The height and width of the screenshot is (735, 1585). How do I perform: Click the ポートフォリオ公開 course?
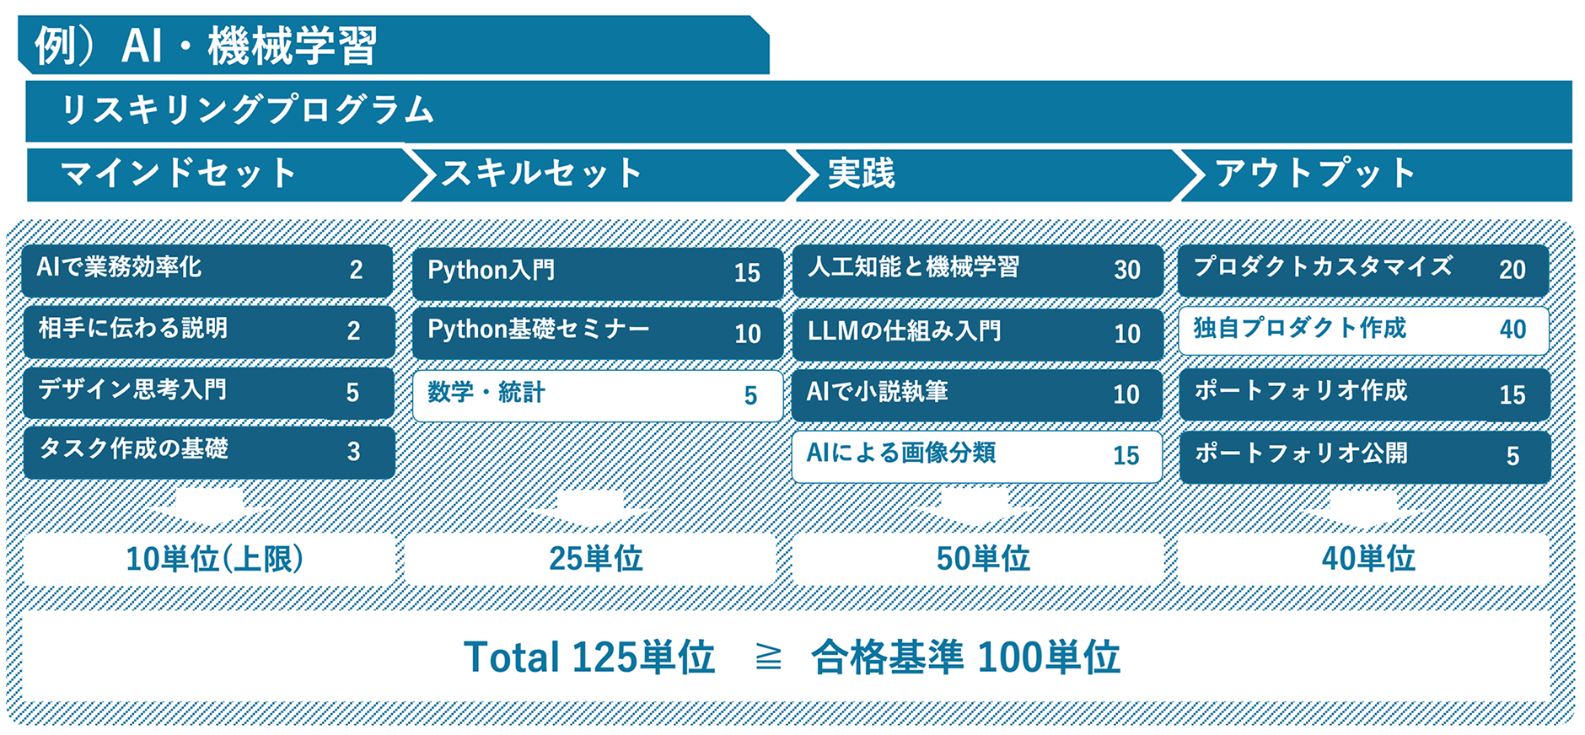point(1362,456)
